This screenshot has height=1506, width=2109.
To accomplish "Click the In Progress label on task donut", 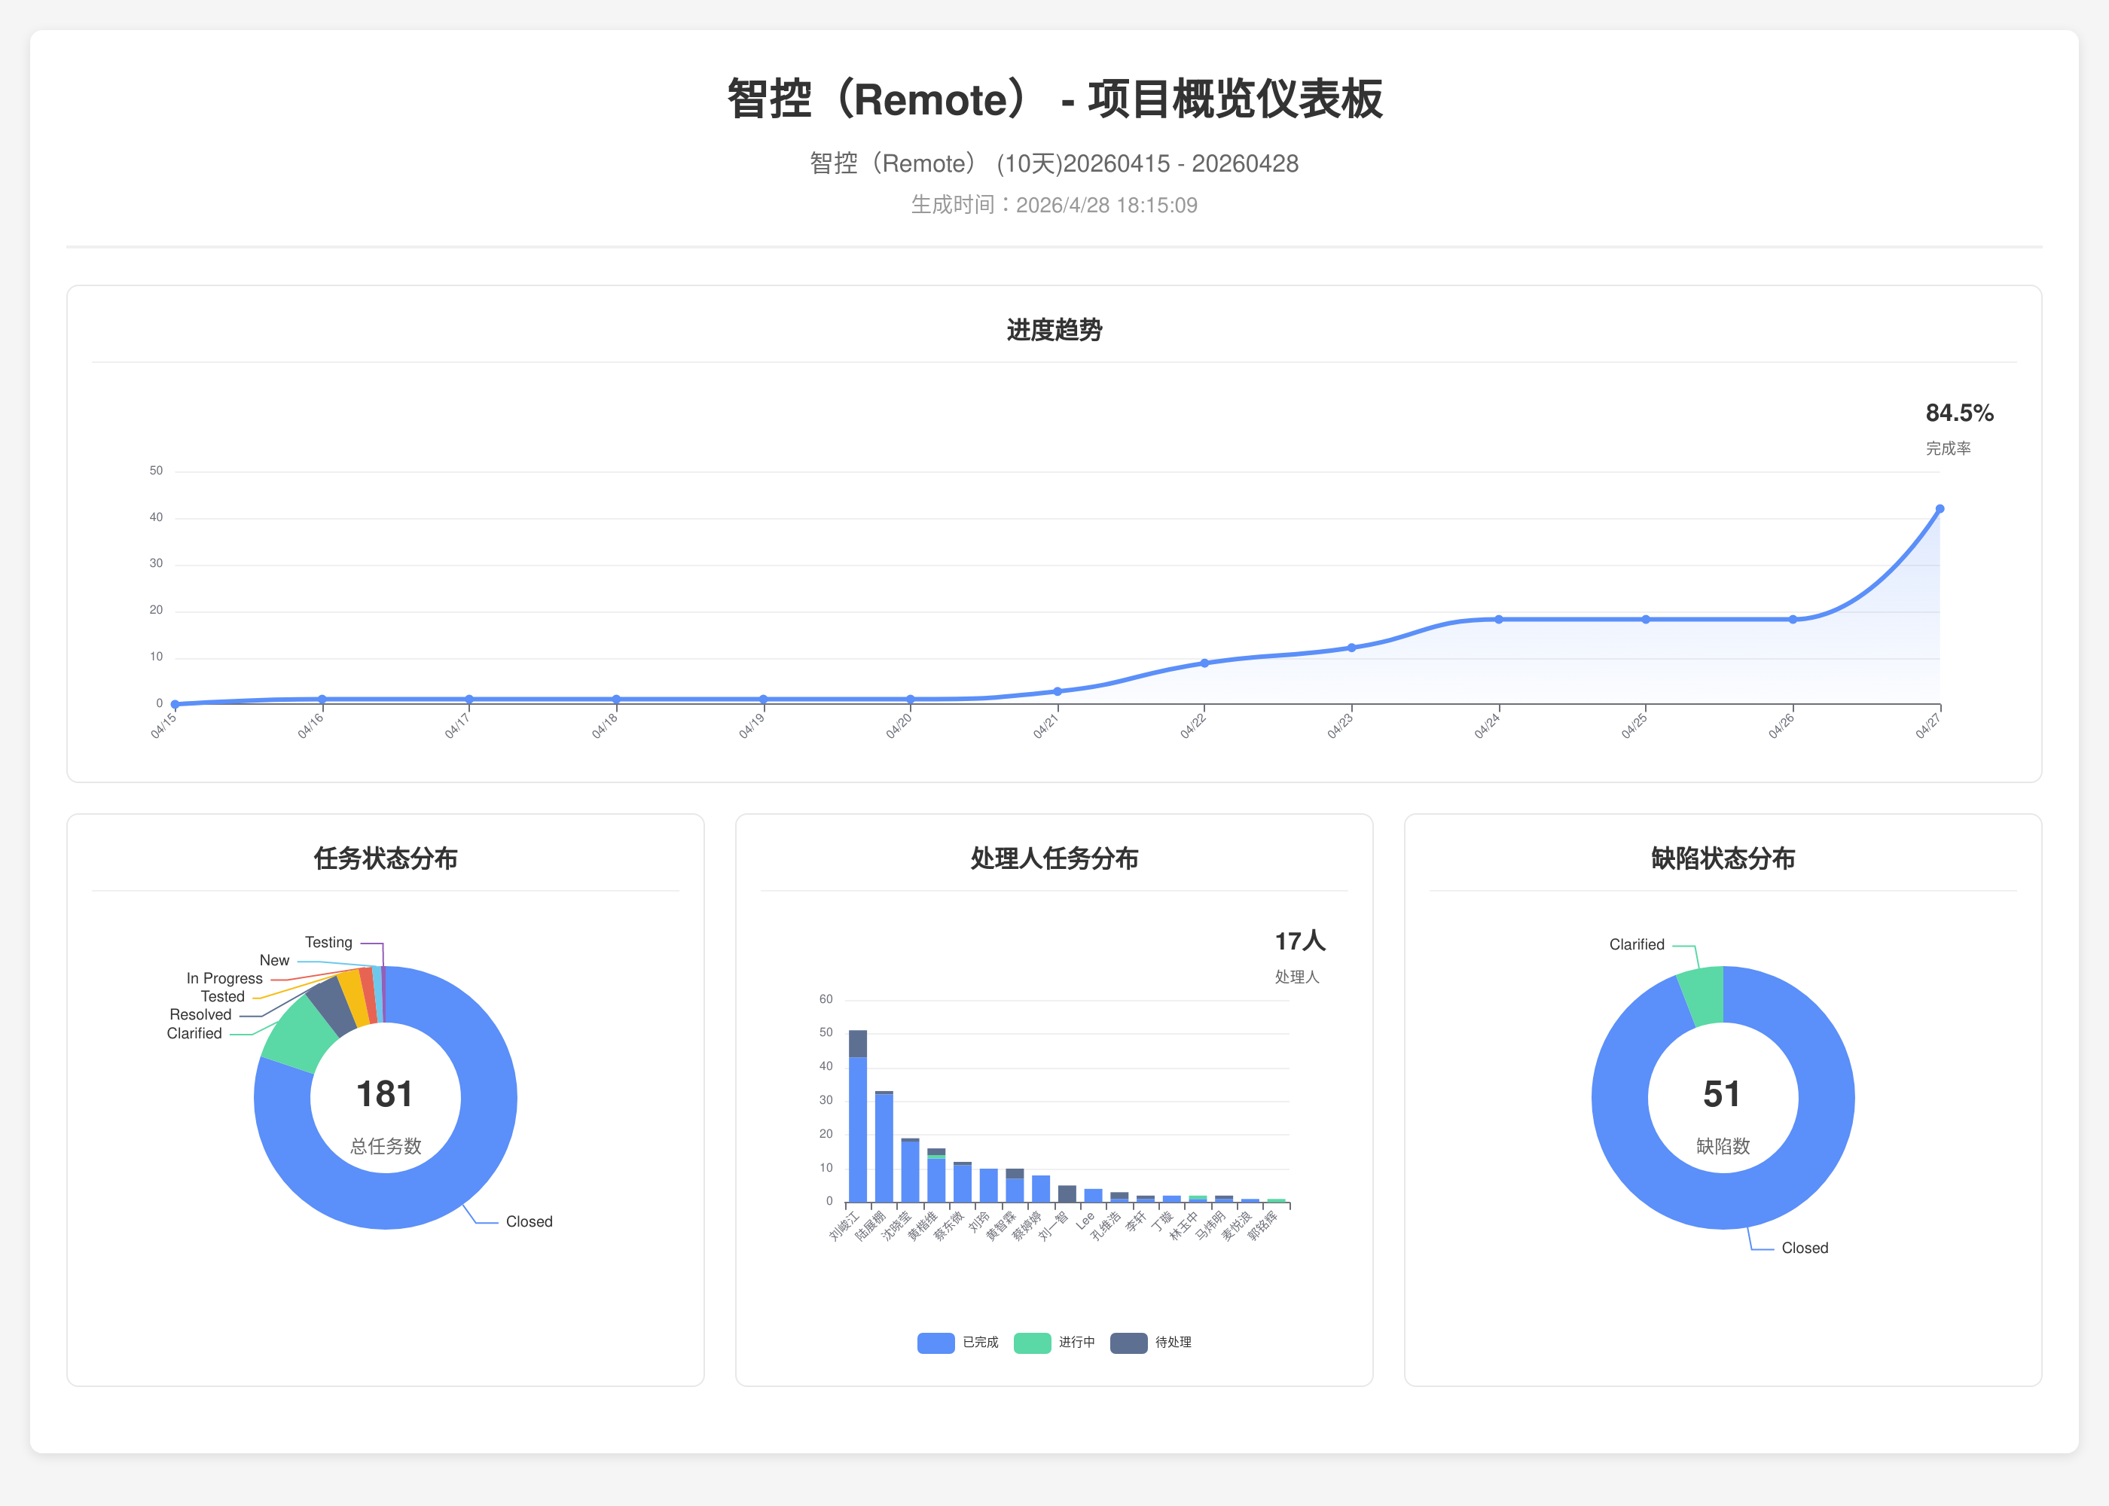I will coord(224,978).
